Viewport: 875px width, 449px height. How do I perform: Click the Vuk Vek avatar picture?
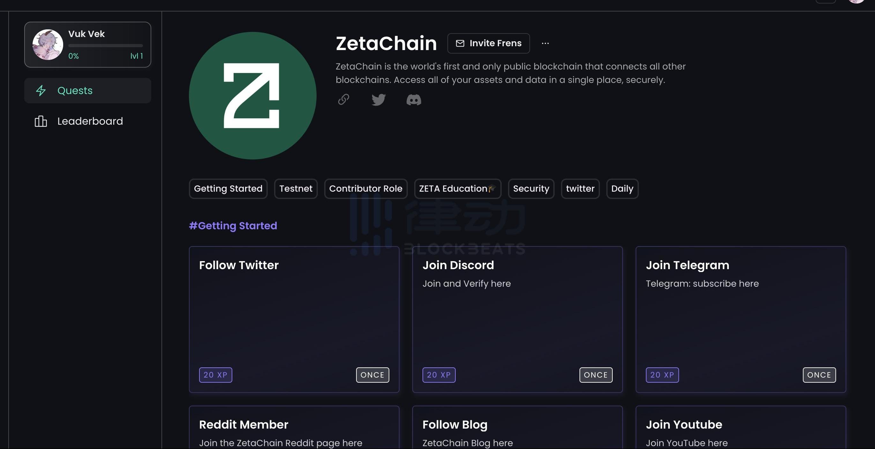tap(48, 44)
